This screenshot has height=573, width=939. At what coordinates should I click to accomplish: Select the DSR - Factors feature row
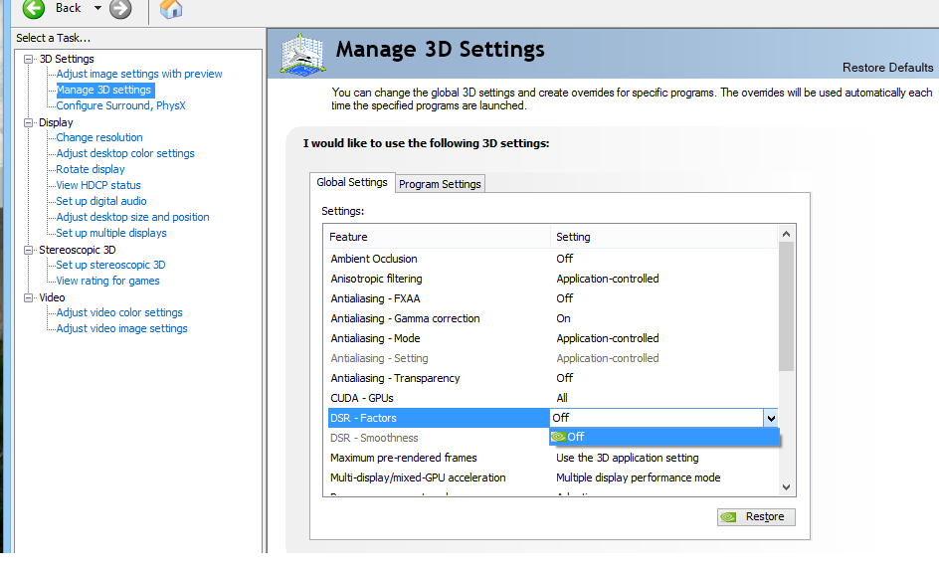pos(439,418)
